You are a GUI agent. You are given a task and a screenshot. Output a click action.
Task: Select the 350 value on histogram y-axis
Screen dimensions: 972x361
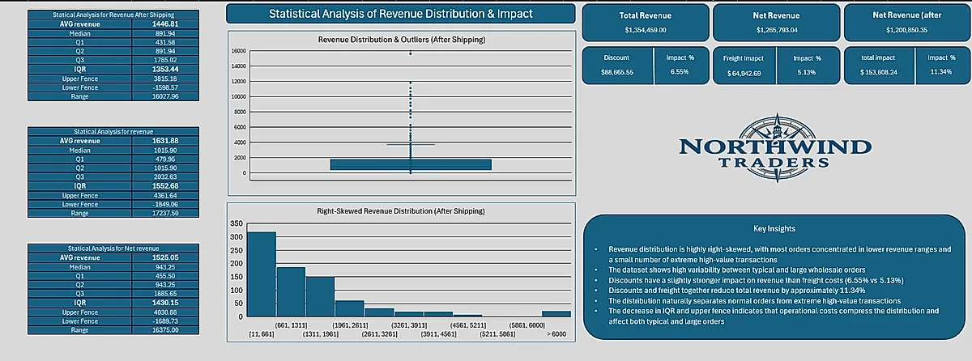pyautogui.click(x=237, y=223)
